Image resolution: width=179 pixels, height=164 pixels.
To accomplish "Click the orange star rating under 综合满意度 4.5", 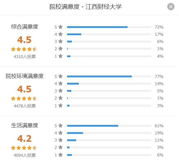I will (24, 49).
